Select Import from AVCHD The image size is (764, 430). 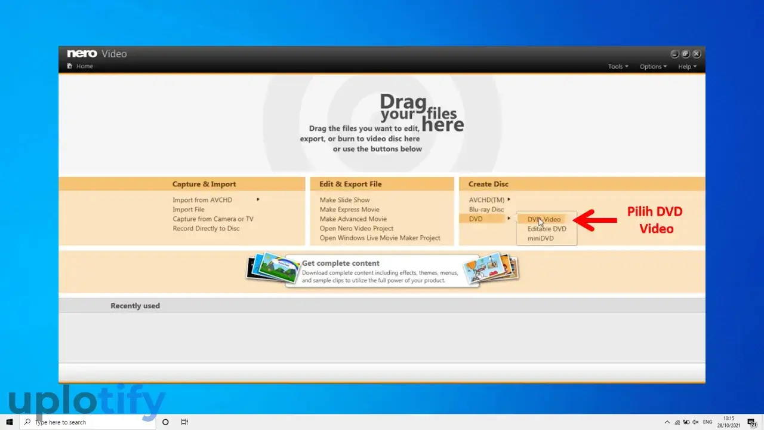coord(202,200)
